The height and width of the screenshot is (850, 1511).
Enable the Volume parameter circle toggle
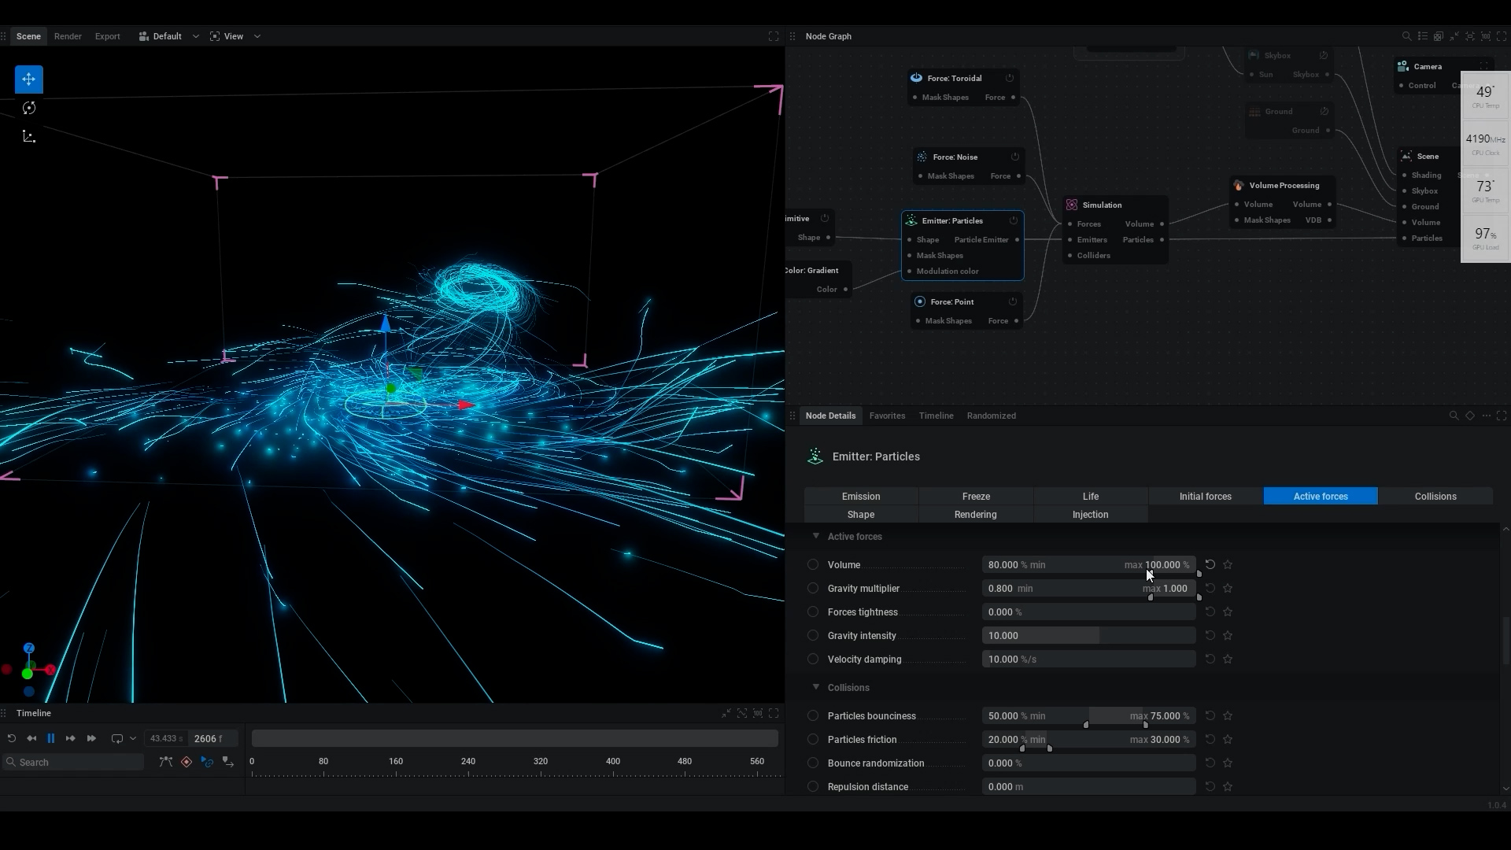[x=813, y=564]
